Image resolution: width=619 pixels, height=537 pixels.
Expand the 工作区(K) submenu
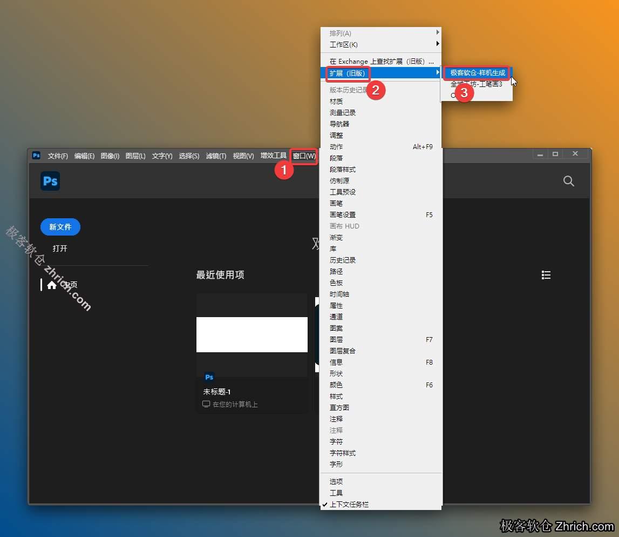[x=381, y=44]
